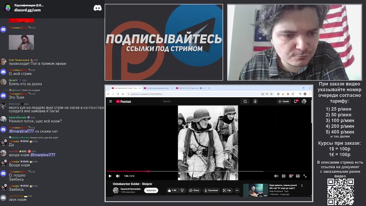The image size is (366, 206).
Task: Open the chat image of person in grey
Action: pos(21,42)
